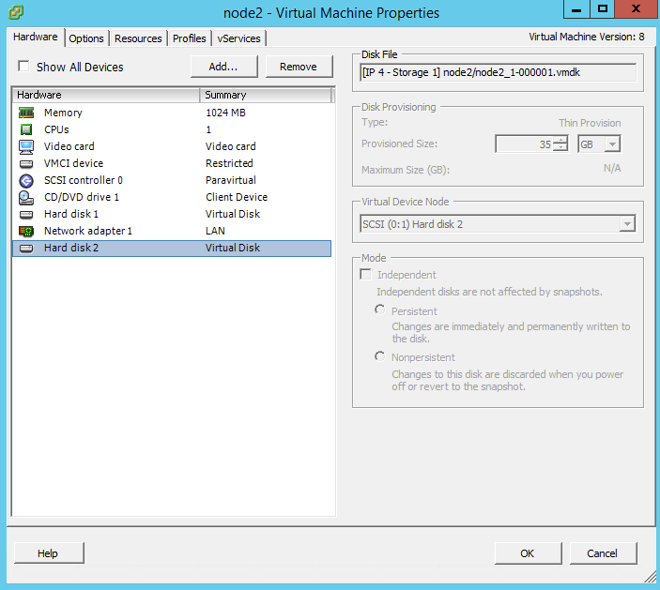Select the Video card monitor icon

click(26, 146)
